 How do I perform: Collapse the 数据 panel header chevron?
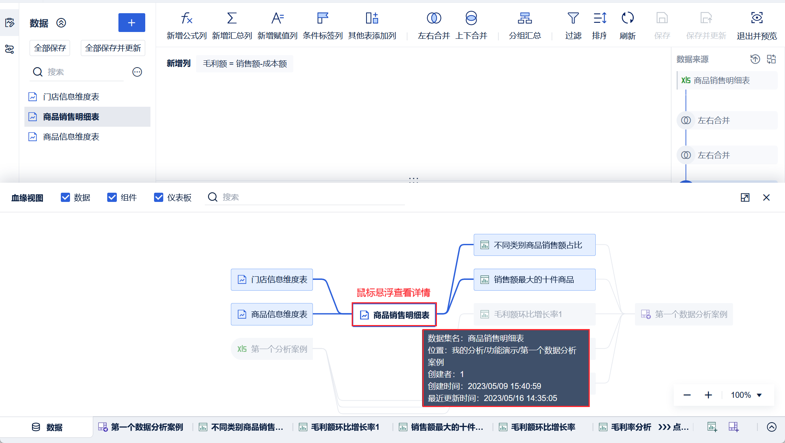tap(61, 23)
